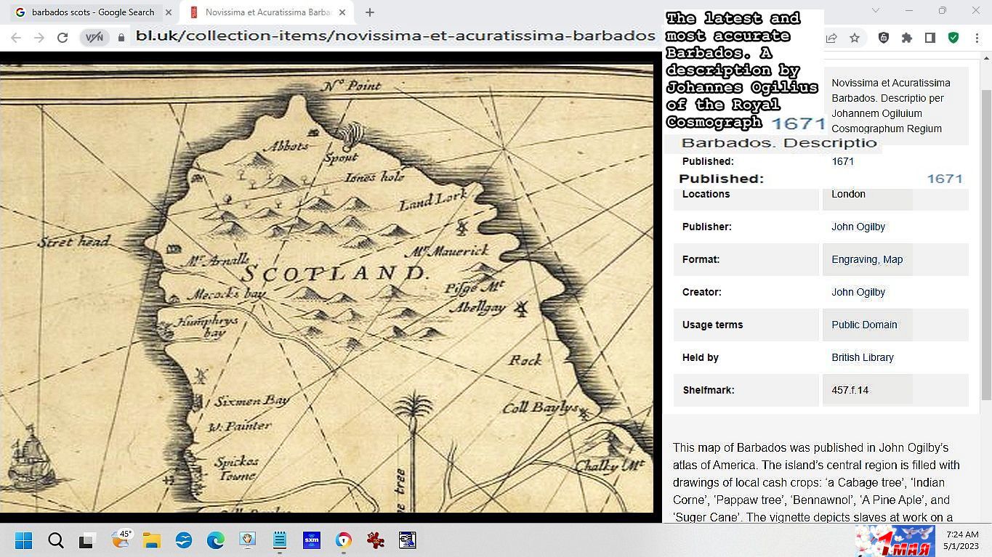Open taskbar Search
This screenshot has height=557, width=992.
click(x=56, y=540)
